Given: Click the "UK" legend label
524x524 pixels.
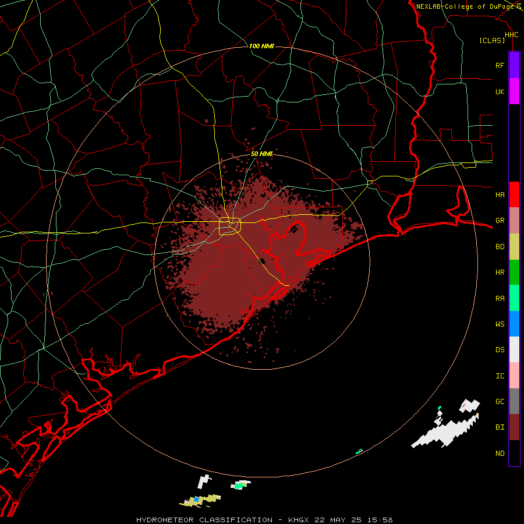Looking at the screenshot, I should [x=500, y=91].
